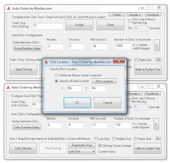This screenshot has width=170, height=163.
Task: Click Start Clicking in bottom window
Action: pos(23,148)
